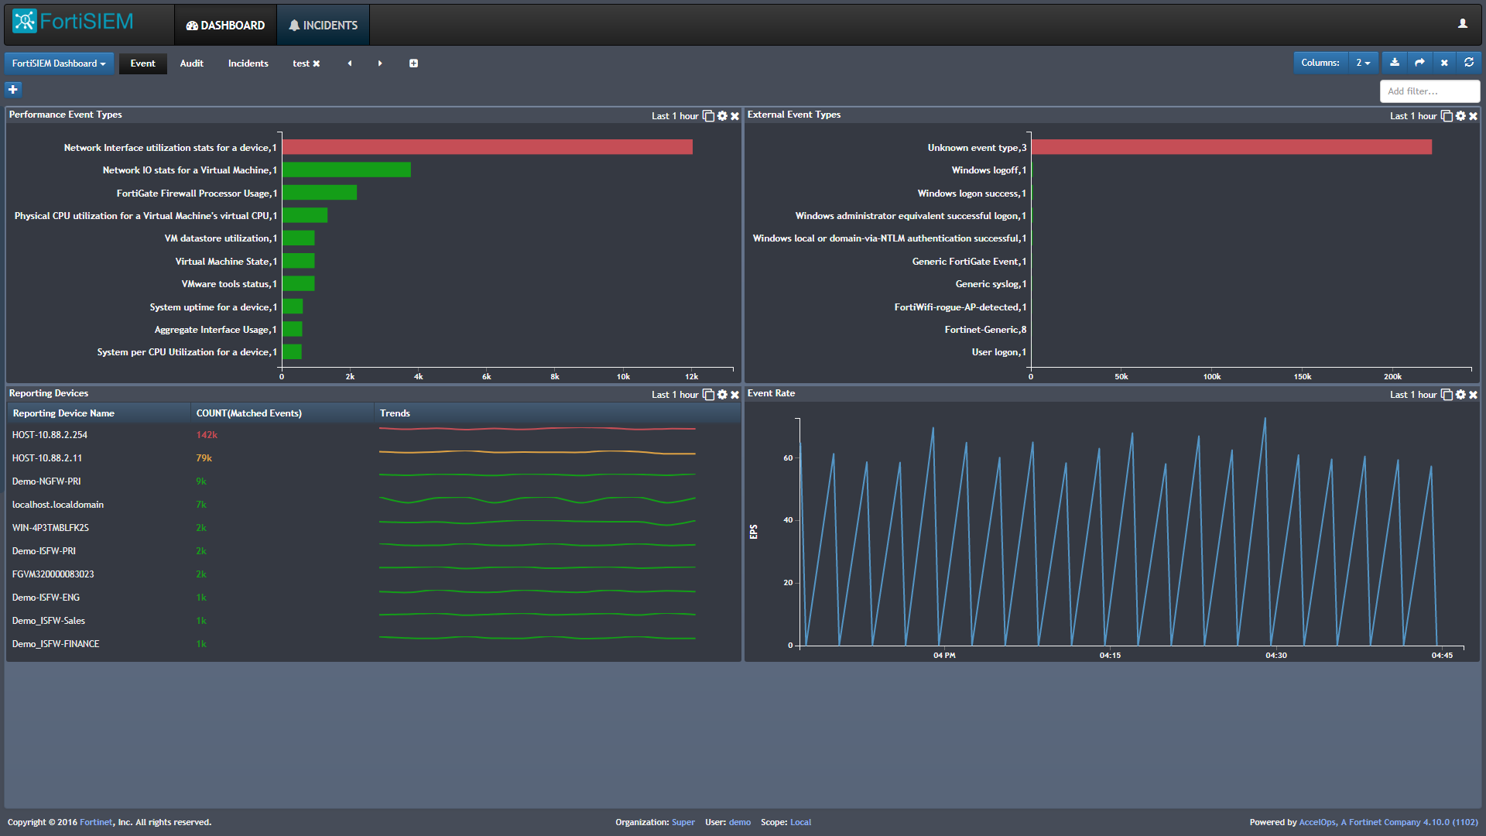Open settings gear of Performance Event Types
The width and height of the screenshot is (1486, 836).
[722, 116]
